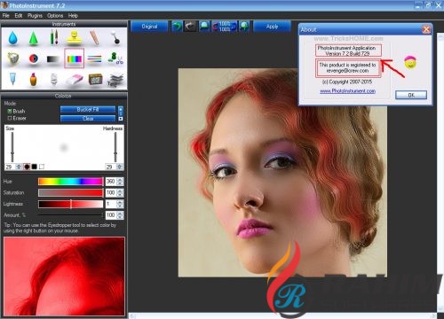The width and height of the screenshot is (444, 319).
Task: Select the black square brush swatch
Action: [35, 167]
